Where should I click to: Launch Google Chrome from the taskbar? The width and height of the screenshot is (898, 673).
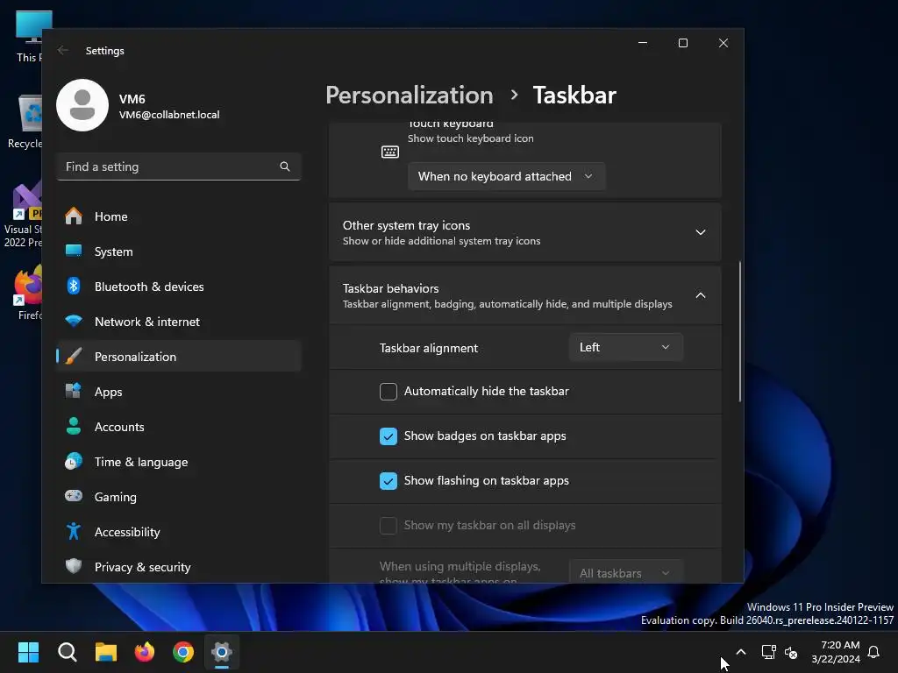tap(183, 652)
